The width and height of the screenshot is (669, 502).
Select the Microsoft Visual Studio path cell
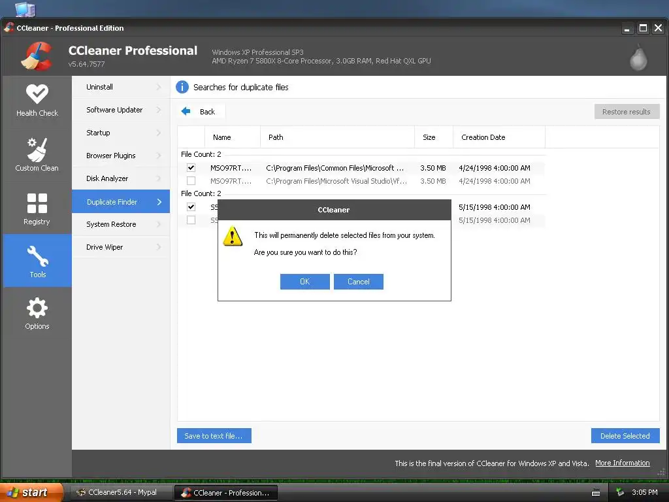[x=336, y=181]
